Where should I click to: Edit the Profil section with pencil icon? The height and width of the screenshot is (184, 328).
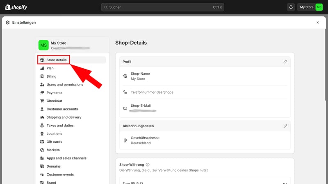click(x=285, y=62)
